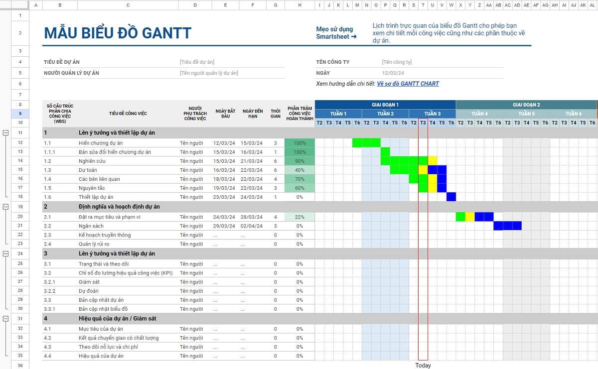Select the highlighted row 9 header

(20, 114)
